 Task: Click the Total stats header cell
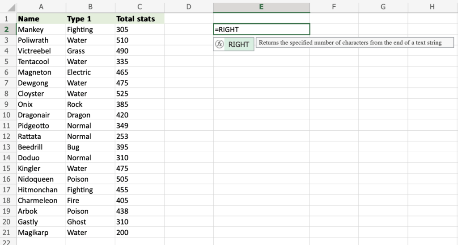point(140,19)
